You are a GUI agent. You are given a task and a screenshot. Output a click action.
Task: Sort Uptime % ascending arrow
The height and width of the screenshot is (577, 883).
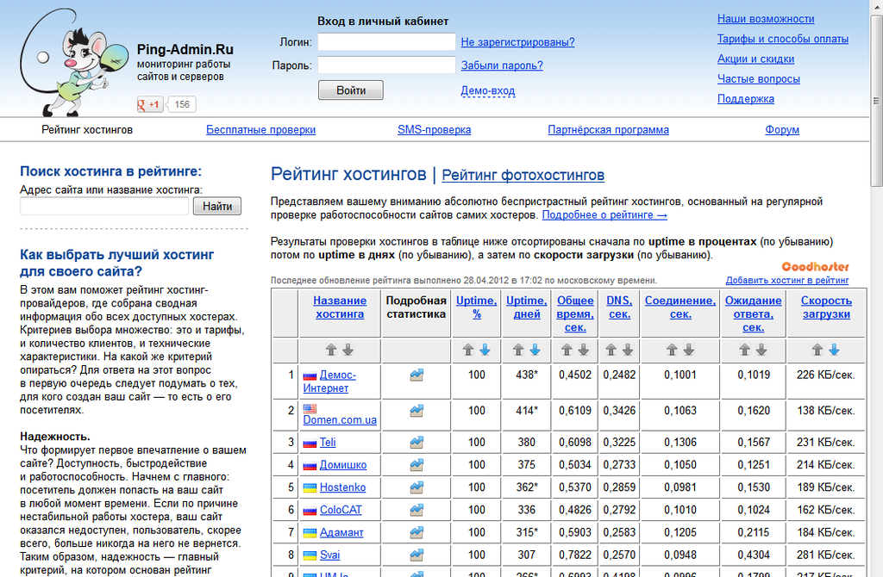click(468, 350)
